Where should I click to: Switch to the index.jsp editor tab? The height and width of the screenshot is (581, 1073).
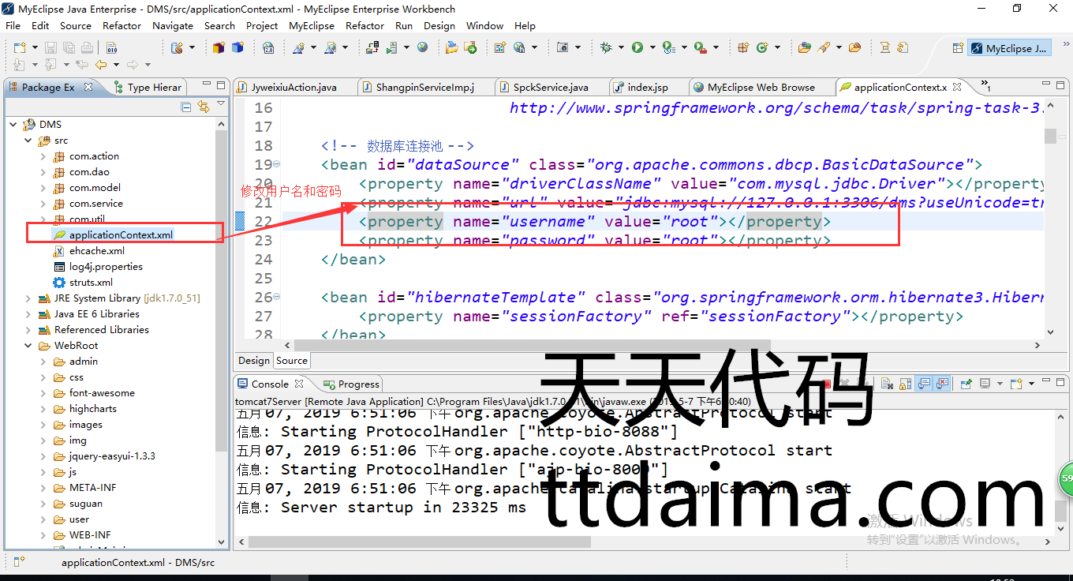(x=647, y=88)
